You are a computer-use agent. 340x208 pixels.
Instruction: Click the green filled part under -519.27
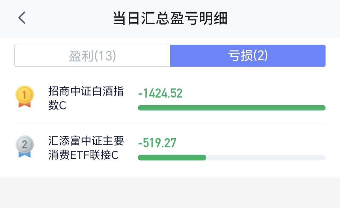click(x=172, y=157)
